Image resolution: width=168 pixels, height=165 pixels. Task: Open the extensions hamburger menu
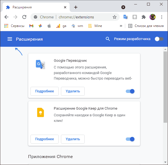coord(10,39)
